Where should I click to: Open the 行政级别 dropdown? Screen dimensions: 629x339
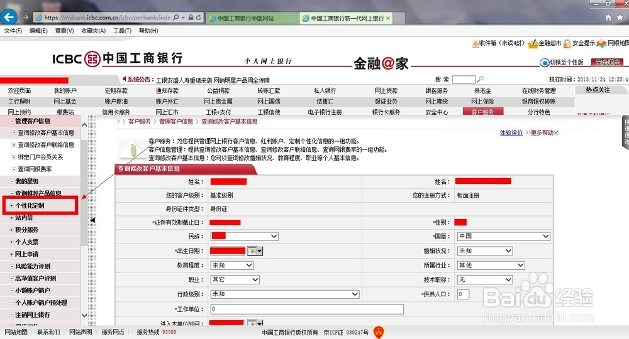point(284,294)
